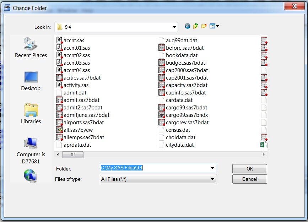The height and width of the screenshot is (222, 308).
Task: Create a new folder
Action: pos(204,26)
